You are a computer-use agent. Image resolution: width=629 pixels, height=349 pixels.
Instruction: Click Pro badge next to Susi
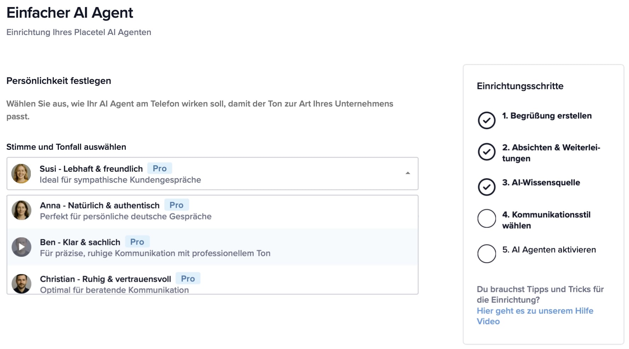tap(159, 168)
